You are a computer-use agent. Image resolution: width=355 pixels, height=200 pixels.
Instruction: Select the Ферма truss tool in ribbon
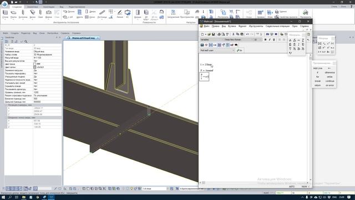48,14
